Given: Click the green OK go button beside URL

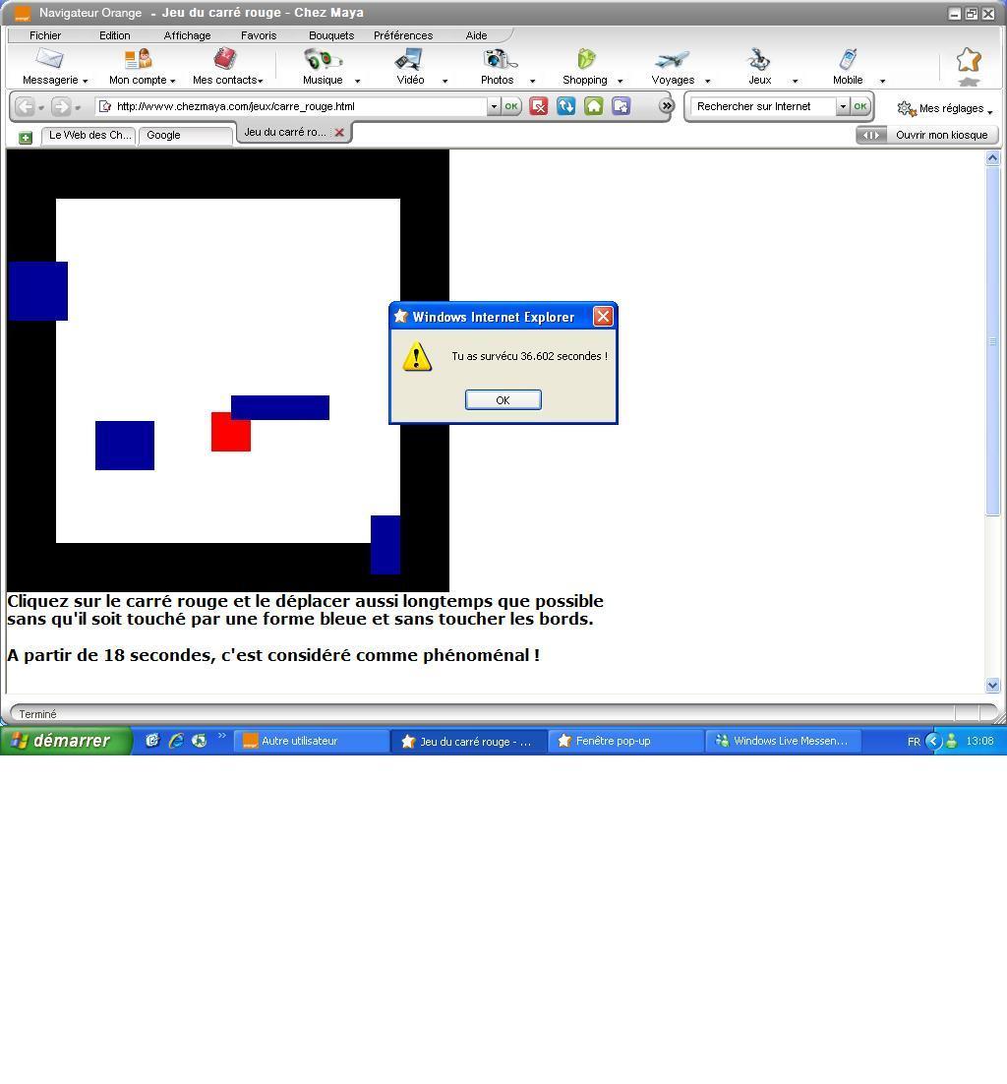Looking at the screenshot, I should click(511, 106).
